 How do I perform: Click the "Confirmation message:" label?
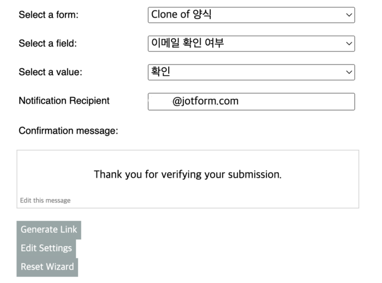(x=68, y=131)
